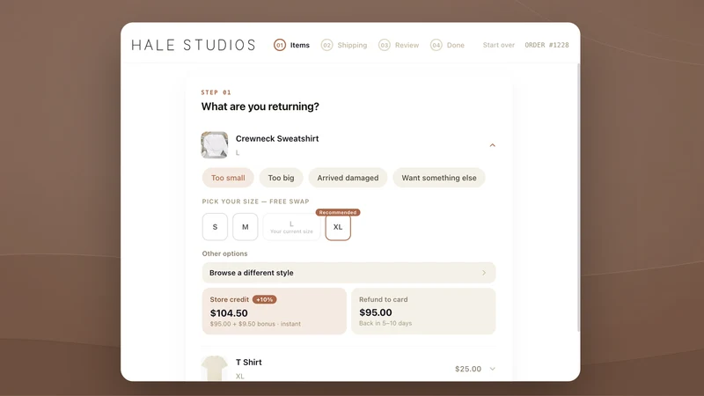Viewport: 704px width, 396px height.
Task: Go to the Items step tab
Action: click(x=292, y=45)
